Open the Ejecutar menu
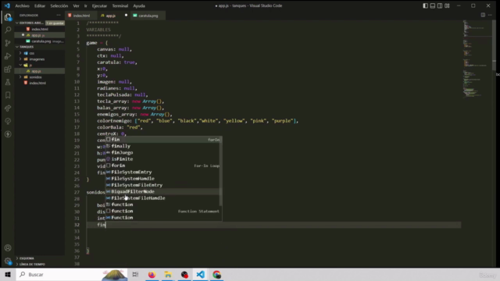Viewport: 500px width, 281px height. point(99,5)
